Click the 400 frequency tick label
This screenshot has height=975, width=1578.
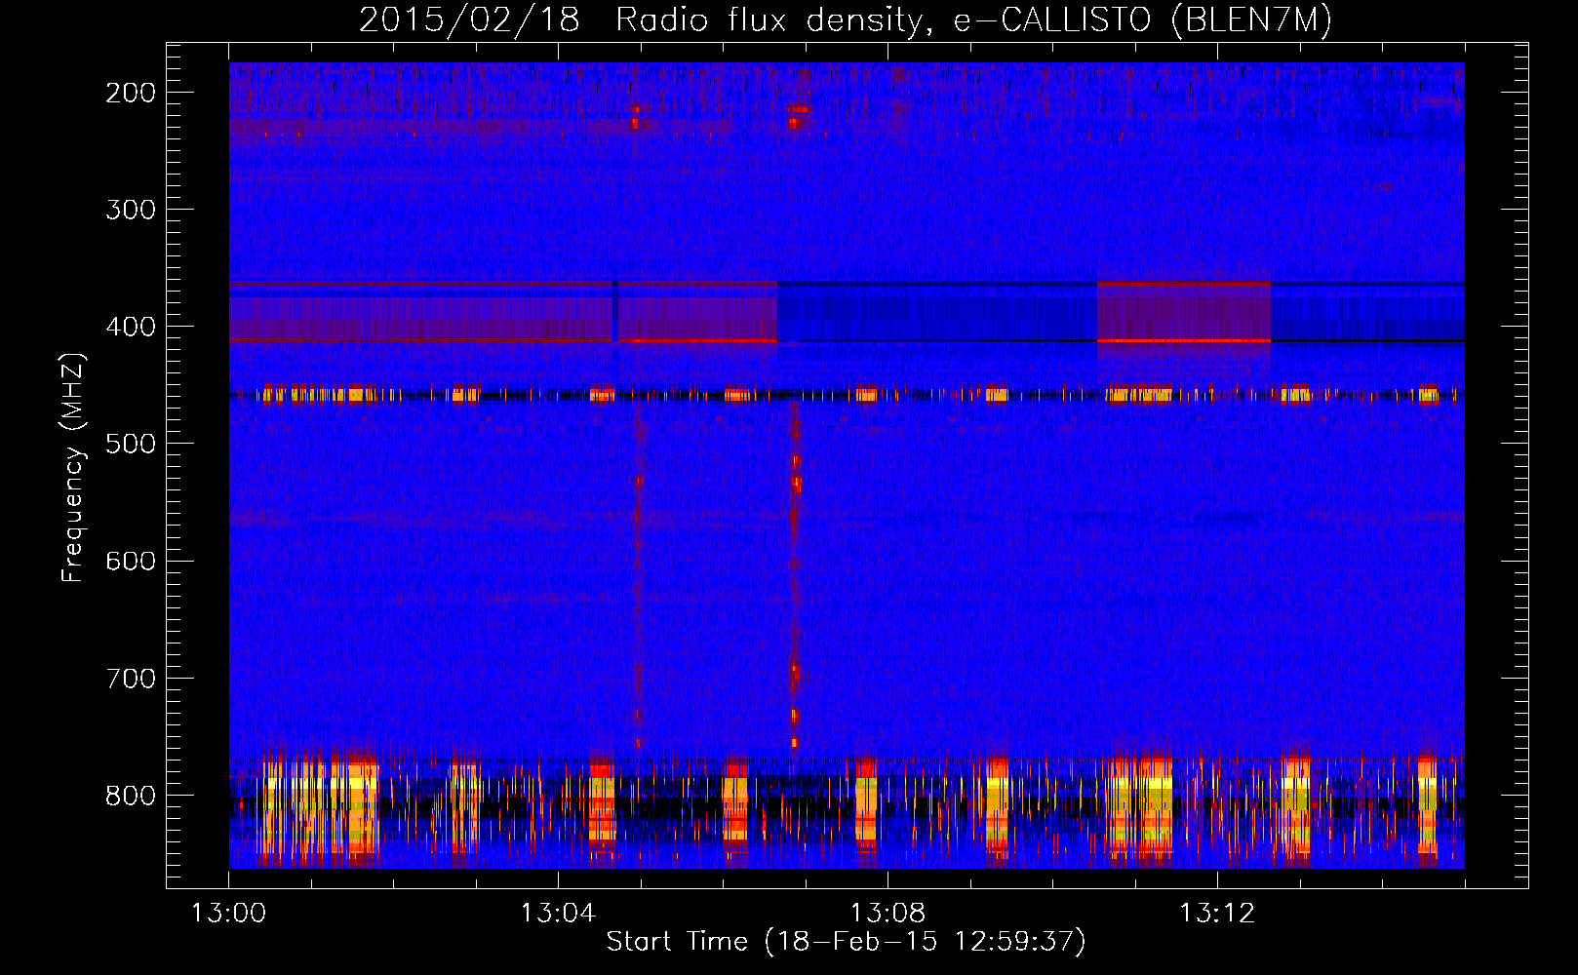[131, 327]
